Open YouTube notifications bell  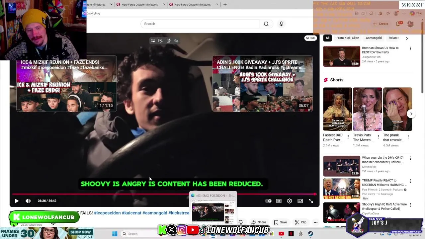point(398,24)
